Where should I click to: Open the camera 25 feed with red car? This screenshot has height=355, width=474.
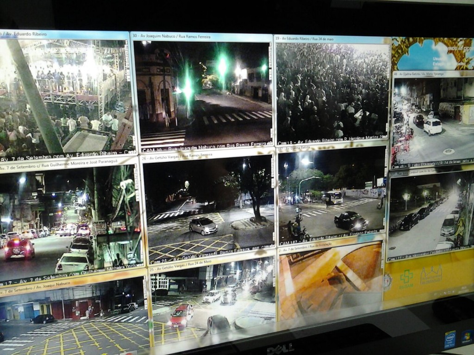213,300
